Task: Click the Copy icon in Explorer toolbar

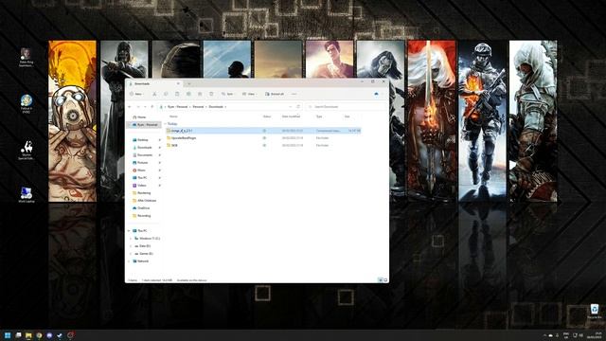Action: (x=166, y=94)
